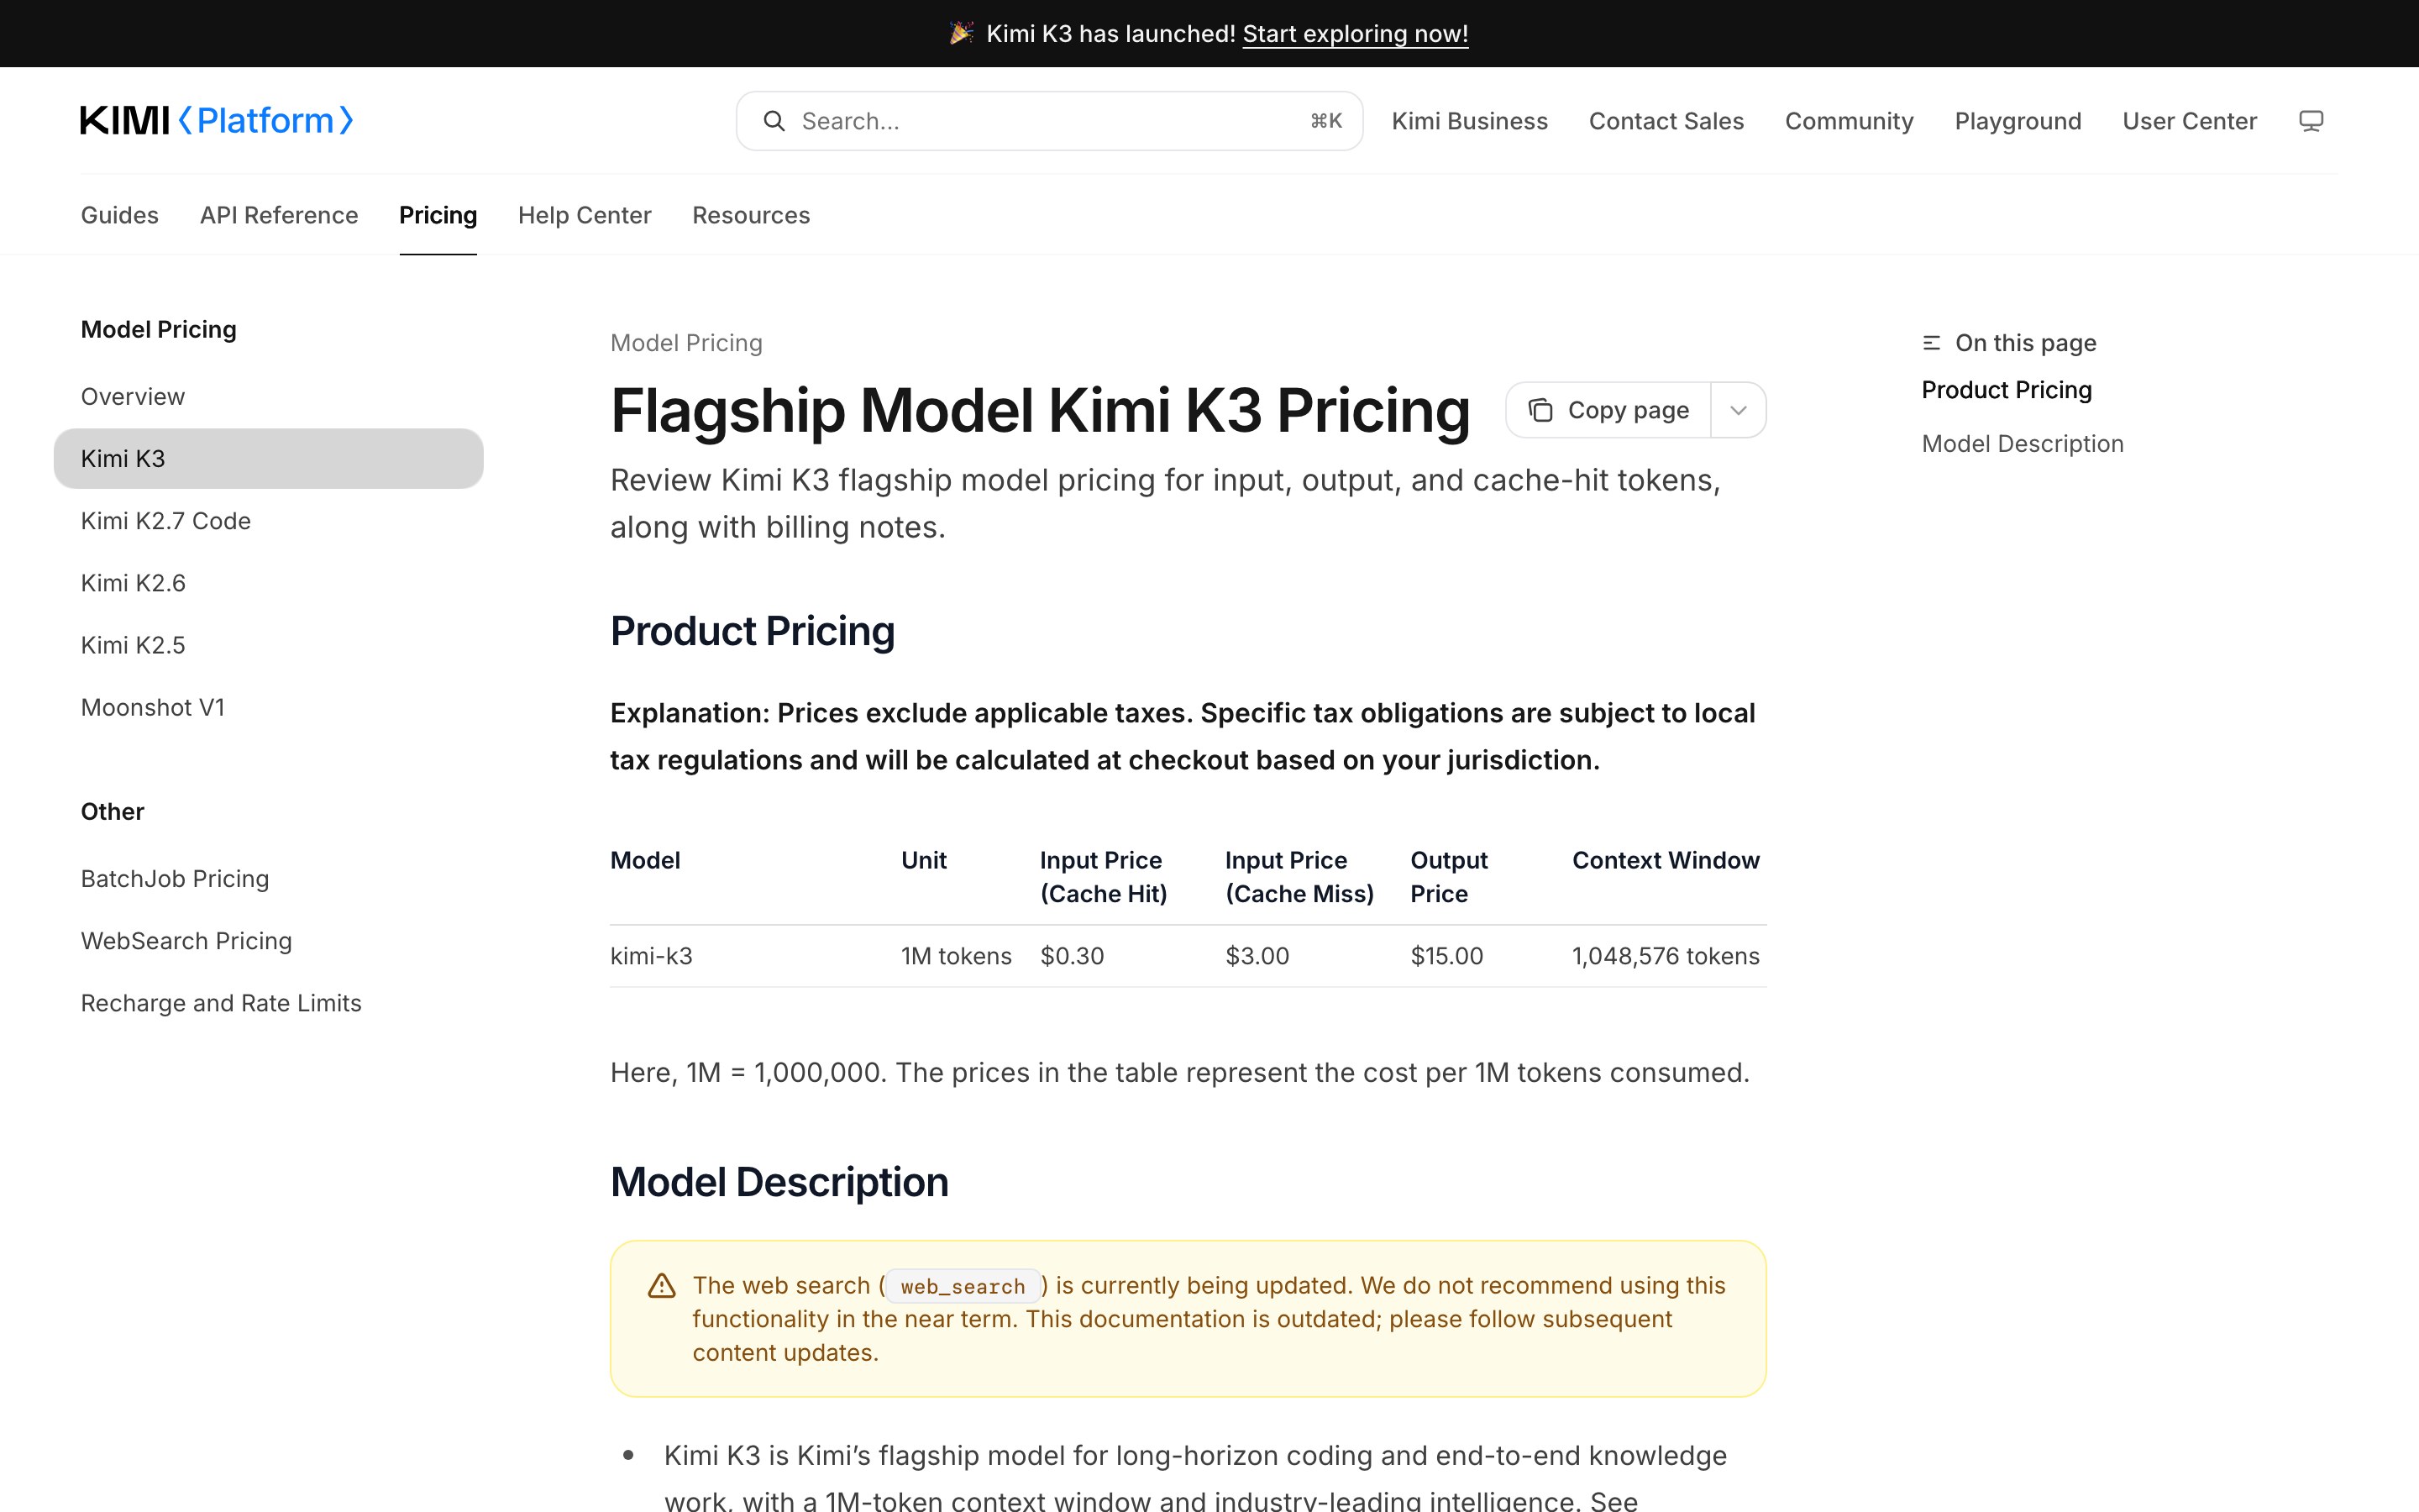2419x1512 pixels.
Task: Click the 1,048,576 tokens cell
Action: click(x=1666, y=956)
